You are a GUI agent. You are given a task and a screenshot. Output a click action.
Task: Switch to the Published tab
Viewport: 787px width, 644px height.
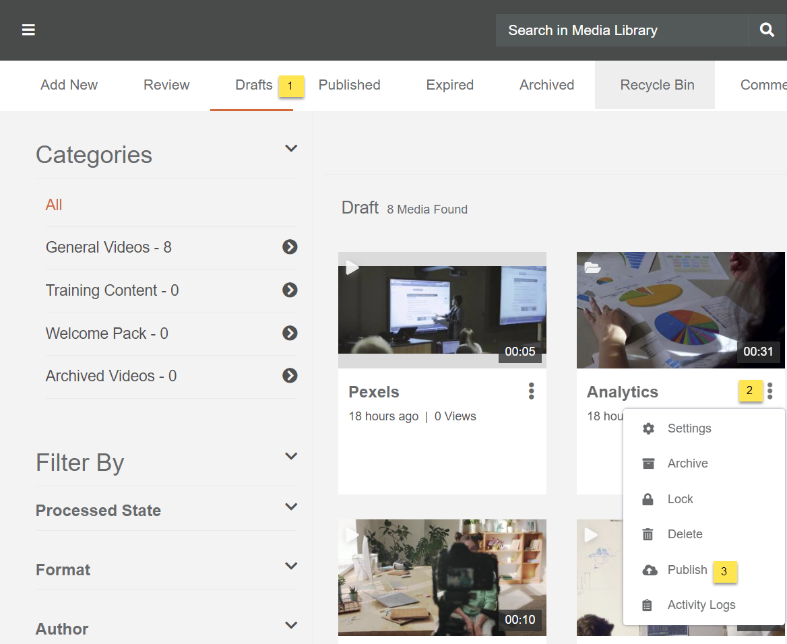(x=349, y=85)
